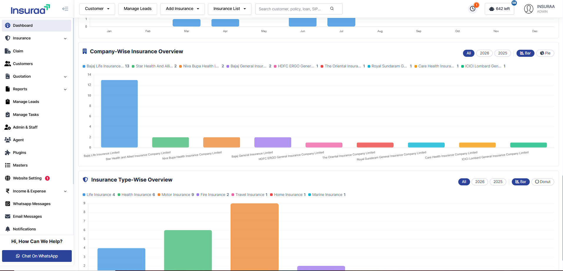563x271 pixels.
Task: Open Manage Tasks in the sidebar menu
Action: (36, 114)
